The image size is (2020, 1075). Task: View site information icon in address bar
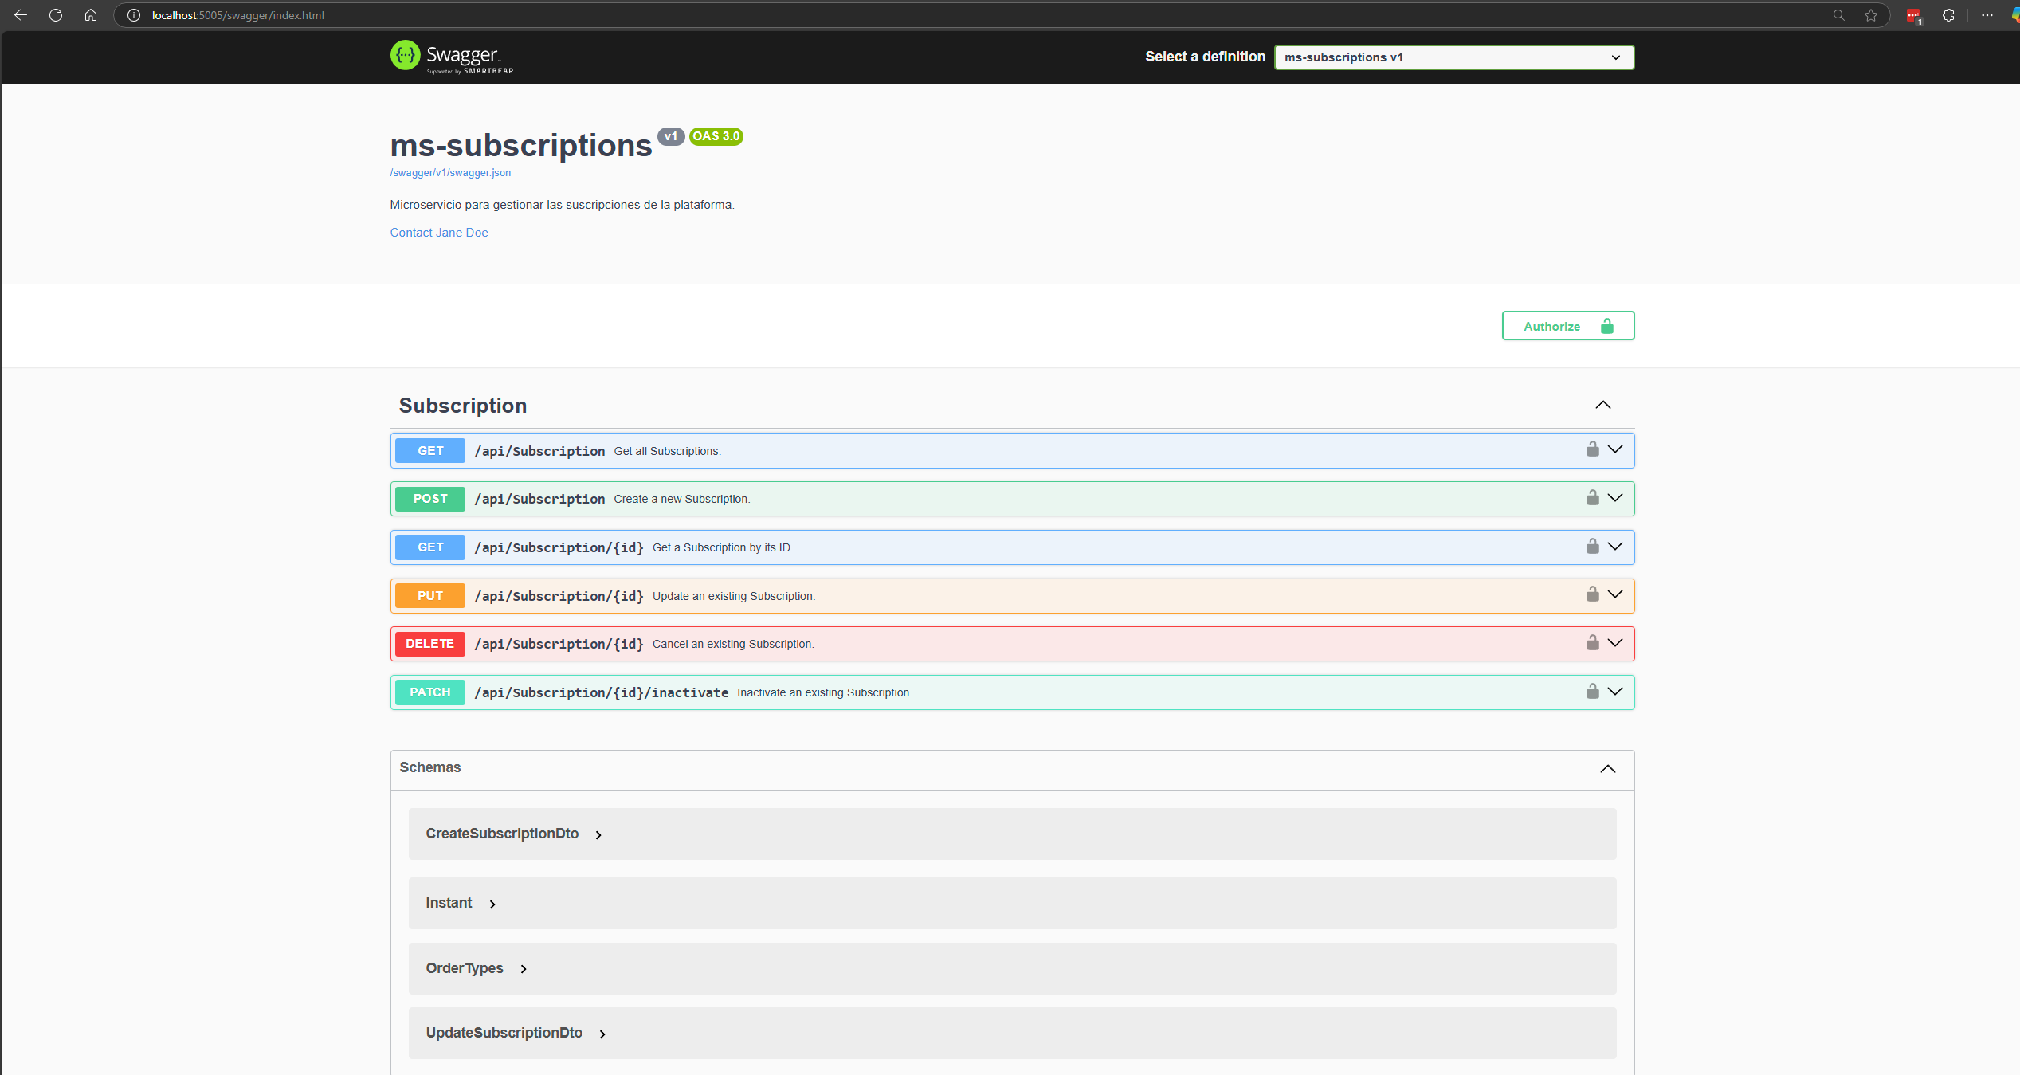pyautogui.click(x=134, y=15)
